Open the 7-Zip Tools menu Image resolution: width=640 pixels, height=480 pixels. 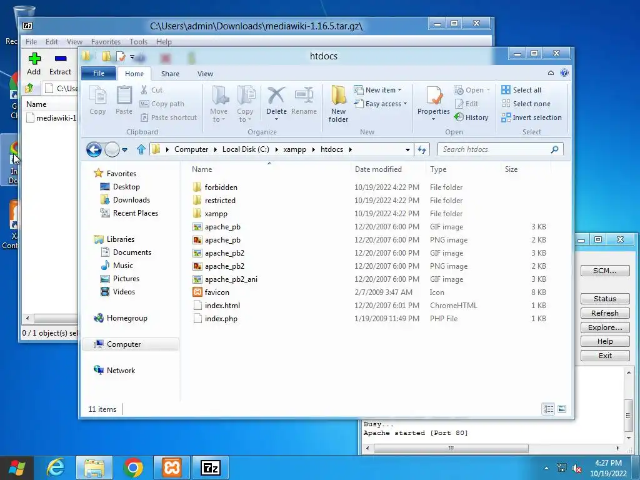138,42
